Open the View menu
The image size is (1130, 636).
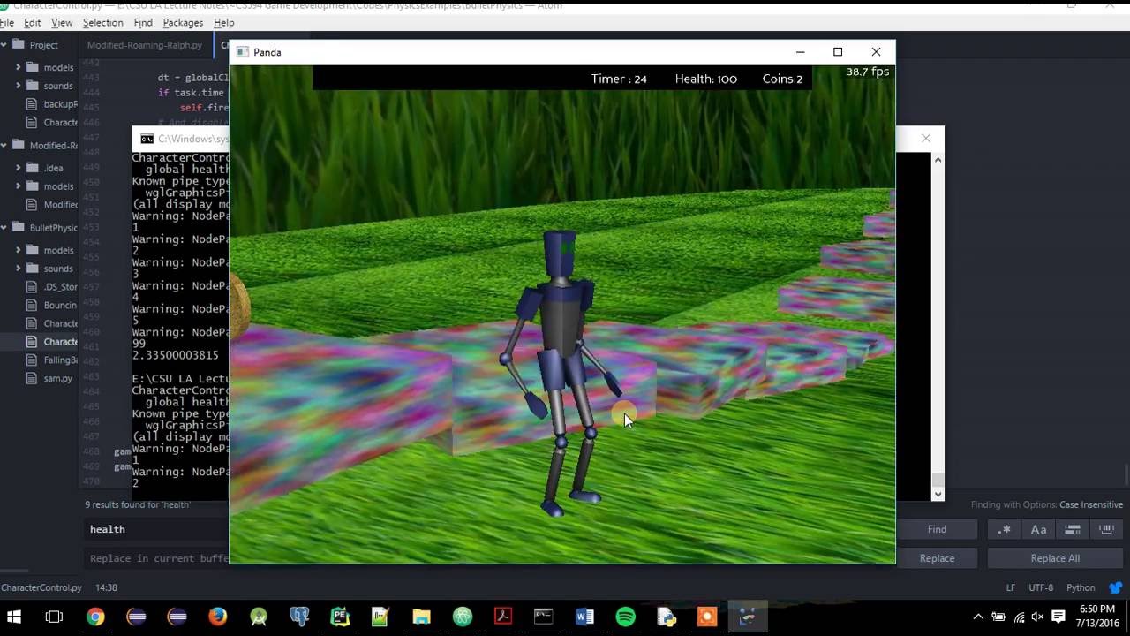[62, 22]
